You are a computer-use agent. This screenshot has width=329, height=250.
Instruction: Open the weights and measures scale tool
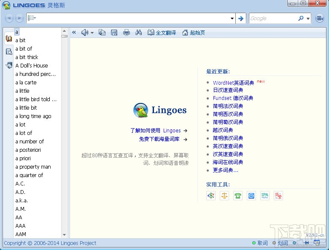pos(224,196)
